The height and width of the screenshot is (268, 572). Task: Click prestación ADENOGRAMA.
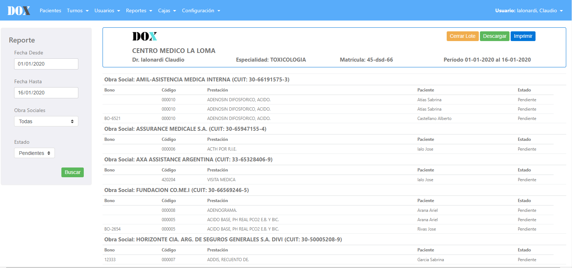(x=222, y=210)
